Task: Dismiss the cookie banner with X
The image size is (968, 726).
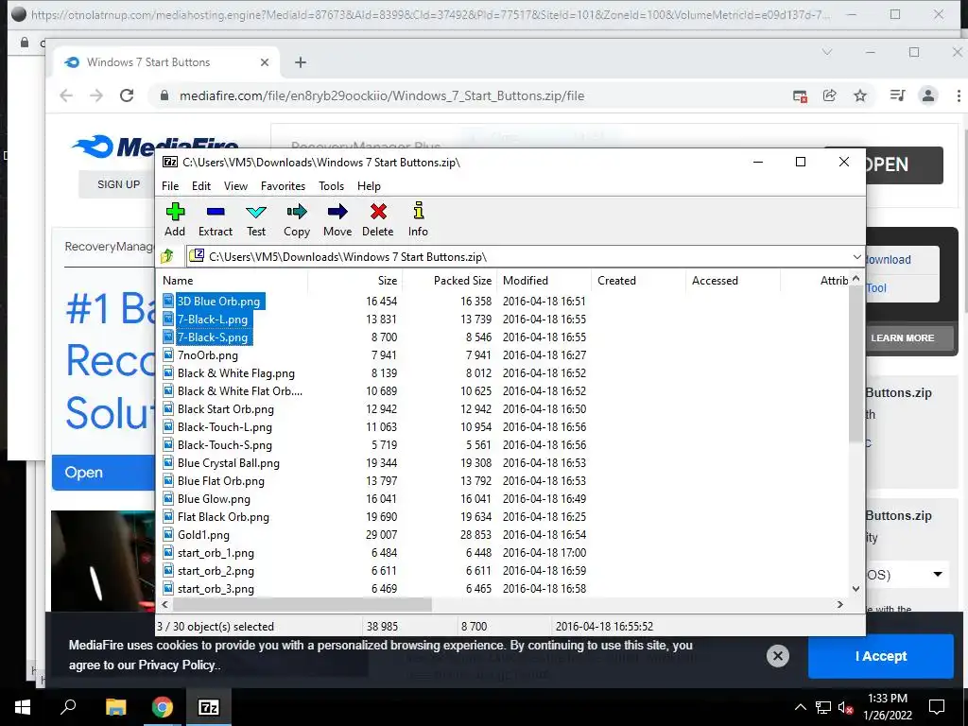Action: pos(778,655)
